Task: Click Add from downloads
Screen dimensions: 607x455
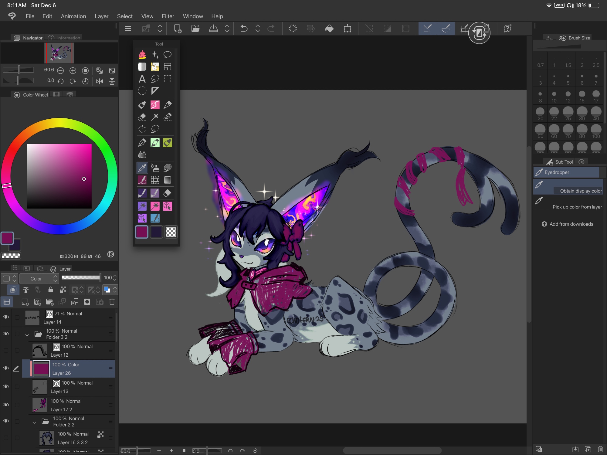Action: 567,224
